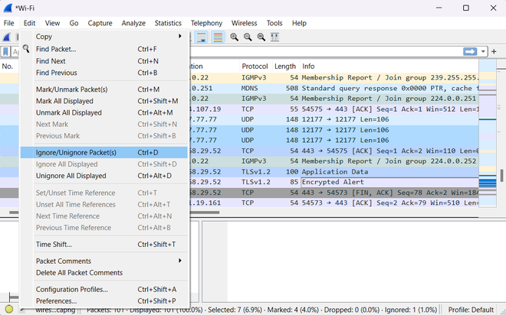Viewport: 506px width, 315px height.
Task: Click the plus icon to add filter button
Action: [494, 51]
